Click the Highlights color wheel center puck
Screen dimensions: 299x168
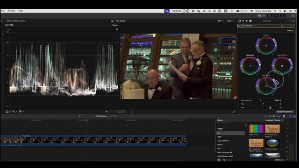tap(282, 66)
